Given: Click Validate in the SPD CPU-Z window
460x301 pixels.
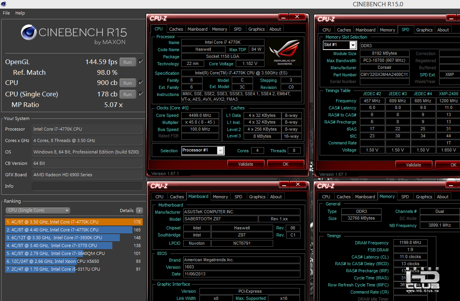Looking at the screenshot, I should (x=413, y=165).
